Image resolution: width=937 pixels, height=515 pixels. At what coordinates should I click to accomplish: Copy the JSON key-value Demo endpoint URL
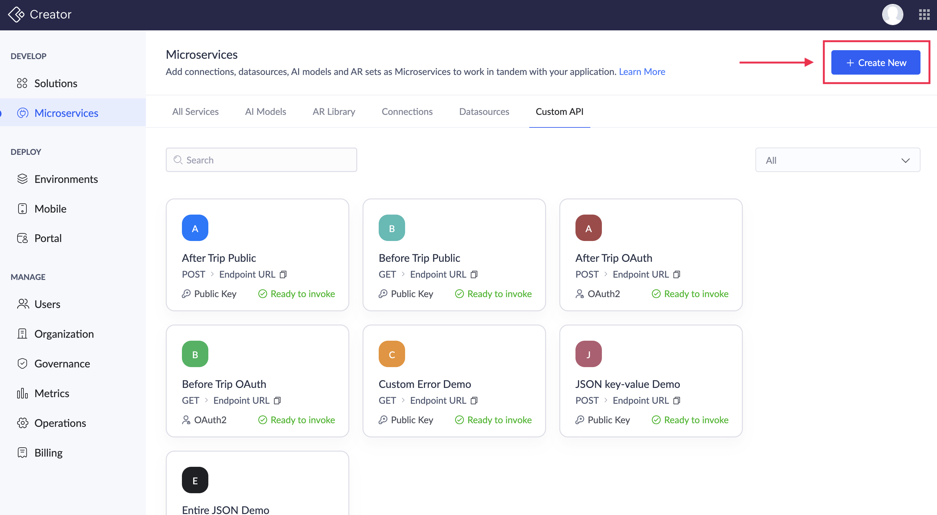[x=677, y=400]
